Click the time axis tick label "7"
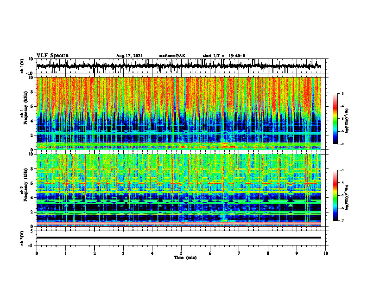The width and height of the screenshot is (367, 284). 239,253
